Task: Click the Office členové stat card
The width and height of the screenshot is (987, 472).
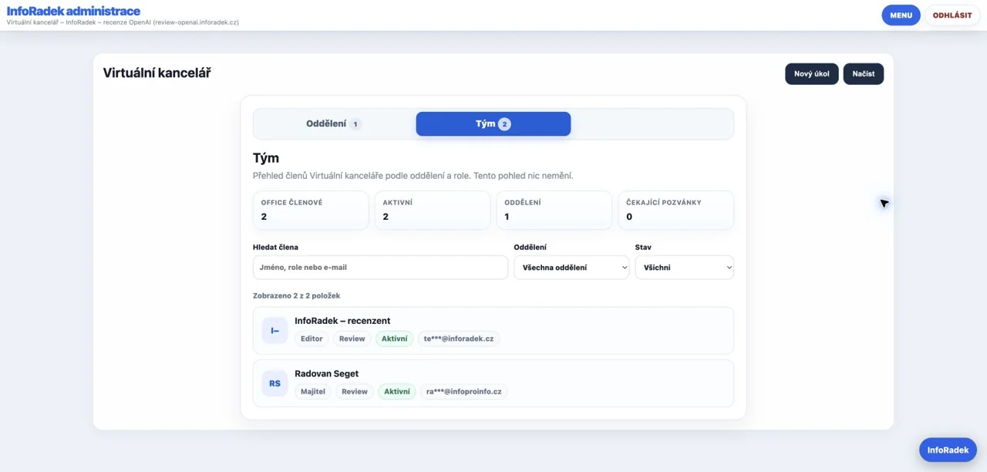Action: point(311,211)
